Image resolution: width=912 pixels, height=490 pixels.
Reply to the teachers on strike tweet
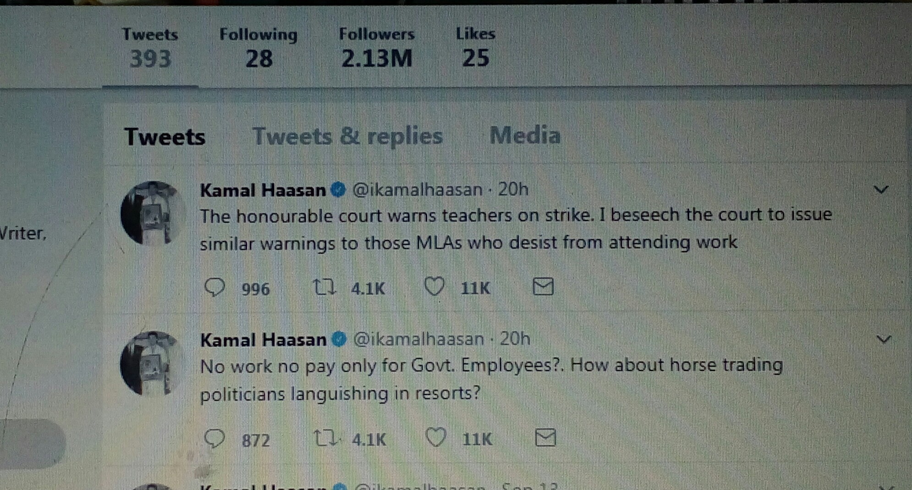click(x=214, y=287)
